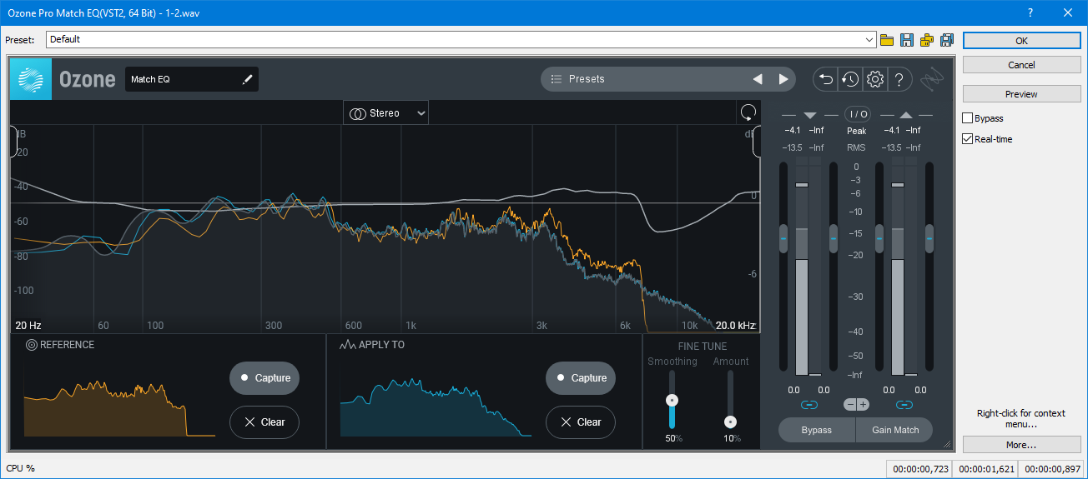Clear the Apply To spectrum
Viewport: 1088px width, 479px height.
[581, 422]
